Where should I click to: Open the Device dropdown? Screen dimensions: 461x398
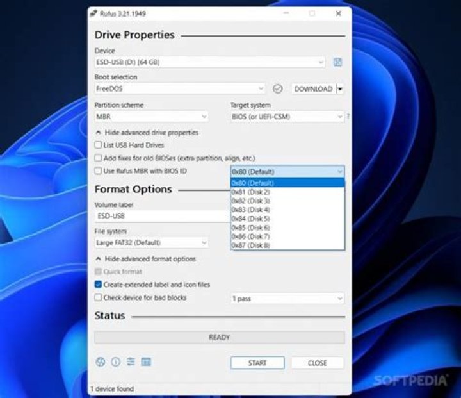click(x=209, y=62)
